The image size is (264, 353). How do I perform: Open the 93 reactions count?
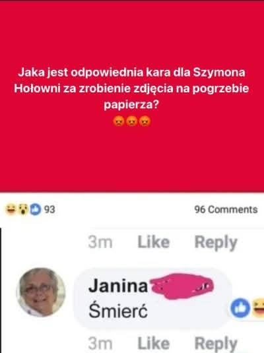click(x=49, y=209)
